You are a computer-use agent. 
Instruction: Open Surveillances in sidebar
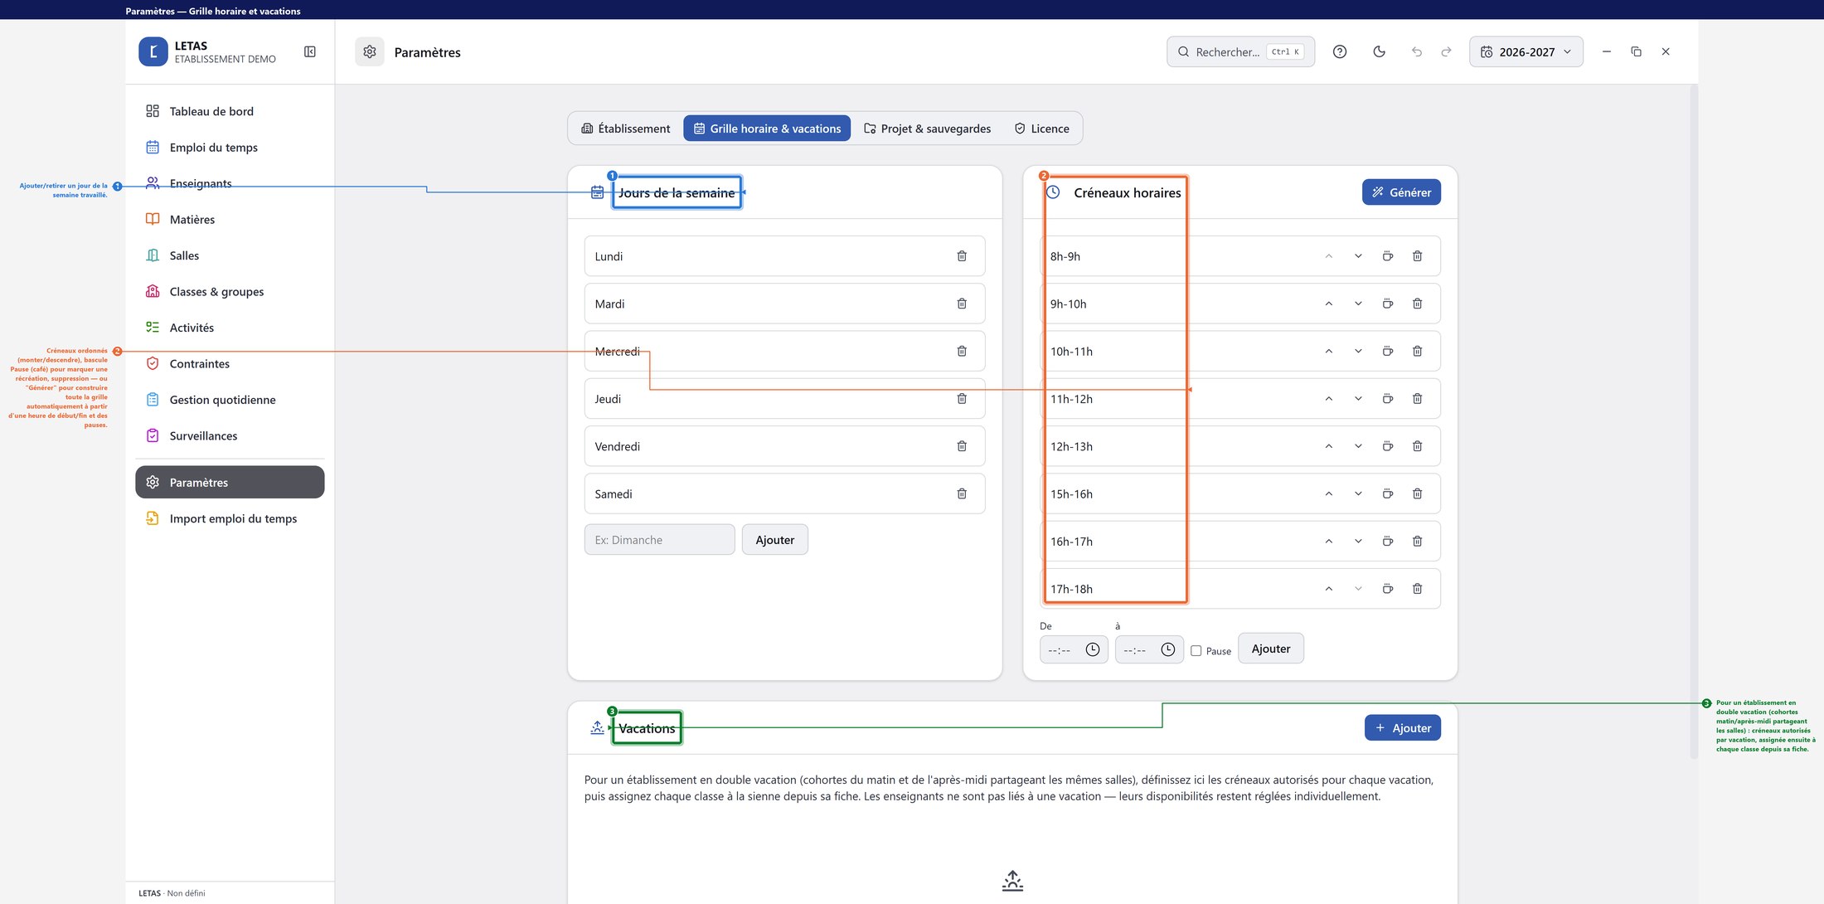click(x=230, y=436)
